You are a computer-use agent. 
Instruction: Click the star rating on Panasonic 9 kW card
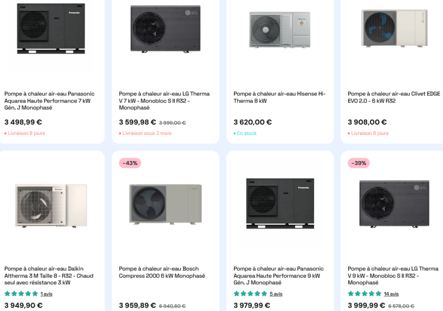[x=250, y=293]
